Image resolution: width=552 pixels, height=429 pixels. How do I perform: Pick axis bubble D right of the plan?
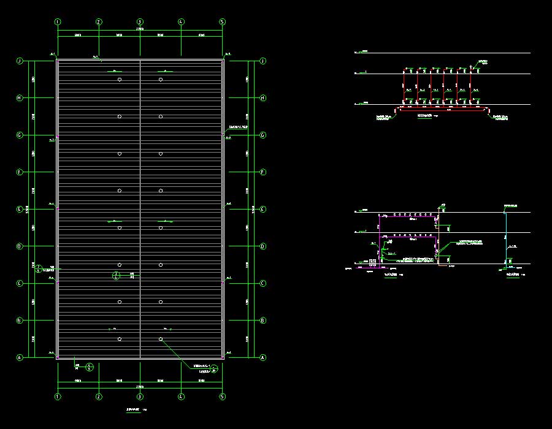[263, 246]
